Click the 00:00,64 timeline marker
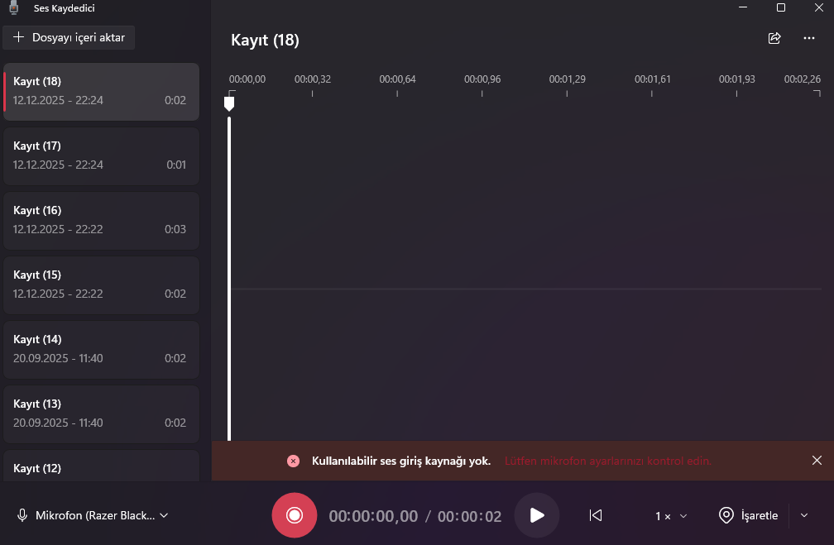The width and height of the screenshot is (834, 545). pos(397,79)
